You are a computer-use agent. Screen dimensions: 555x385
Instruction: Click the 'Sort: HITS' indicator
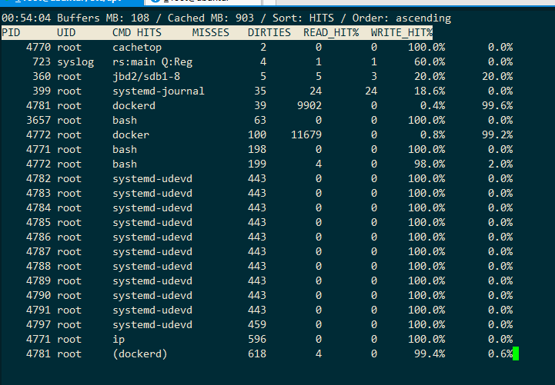click(303, 18)
